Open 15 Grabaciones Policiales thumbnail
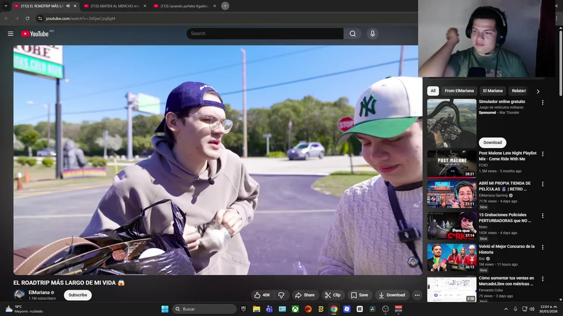Viewport: 563px width, 316px height. 451,226
